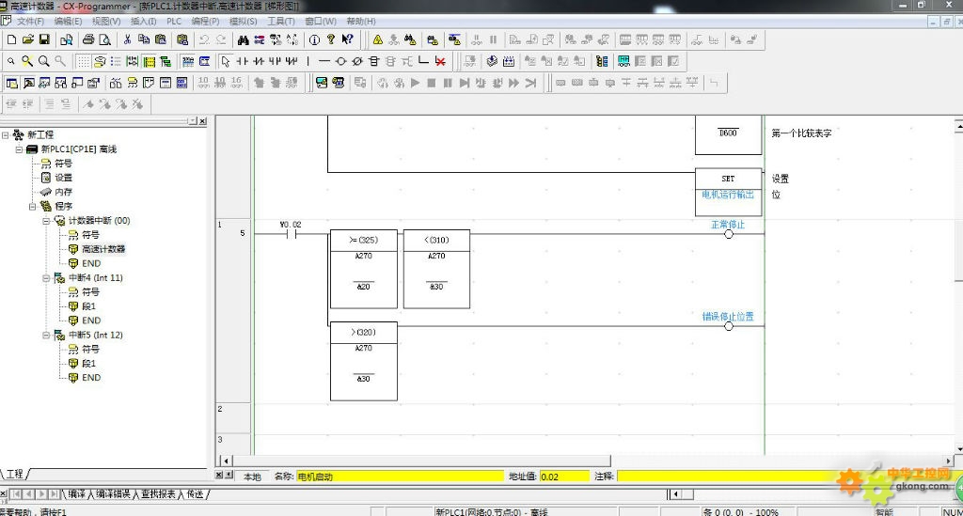Open print preview from the toolbar

(x=105, y=39)
